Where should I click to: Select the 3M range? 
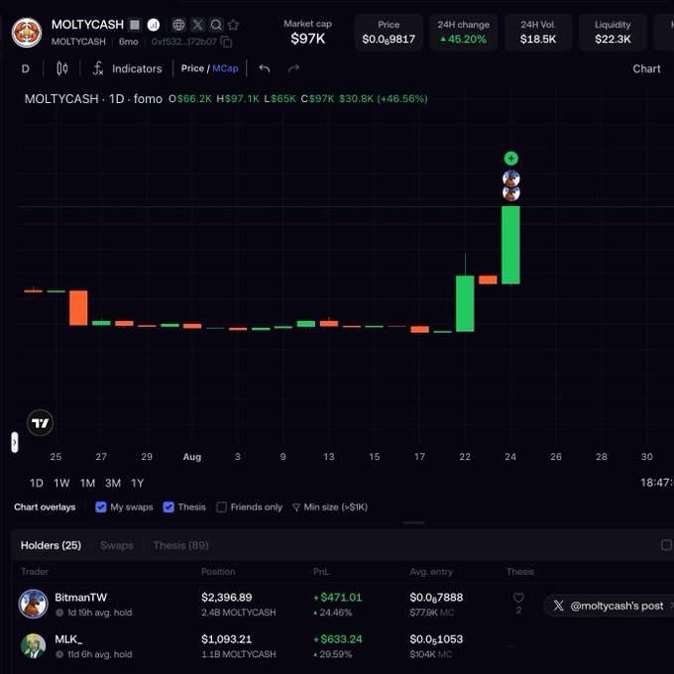113,483
